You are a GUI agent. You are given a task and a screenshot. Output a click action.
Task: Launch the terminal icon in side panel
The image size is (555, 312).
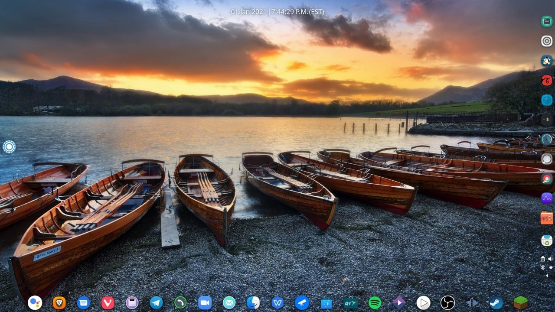click(547, 119)
